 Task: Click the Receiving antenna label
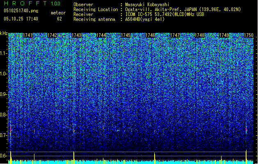click(x=94, y=19)
